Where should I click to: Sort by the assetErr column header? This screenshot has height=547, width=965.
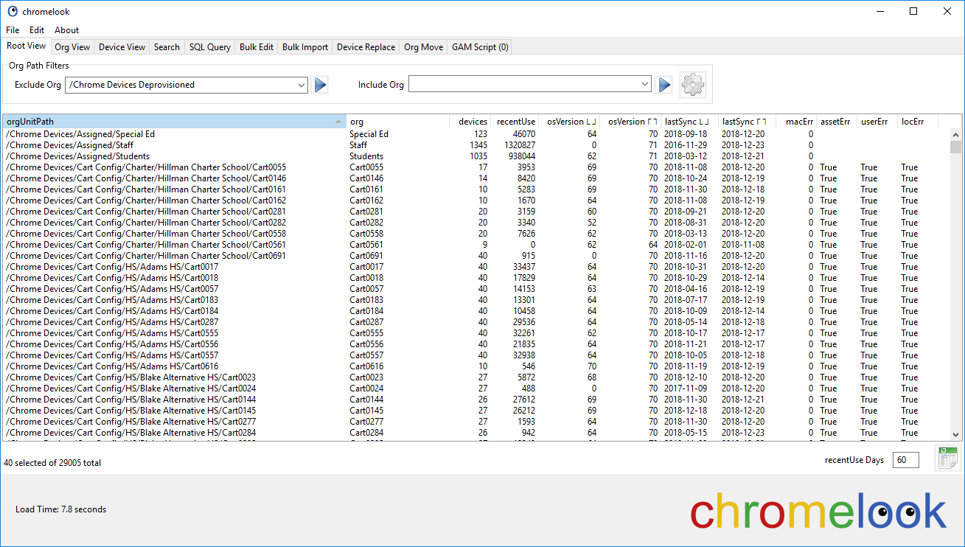coord(837,122)
